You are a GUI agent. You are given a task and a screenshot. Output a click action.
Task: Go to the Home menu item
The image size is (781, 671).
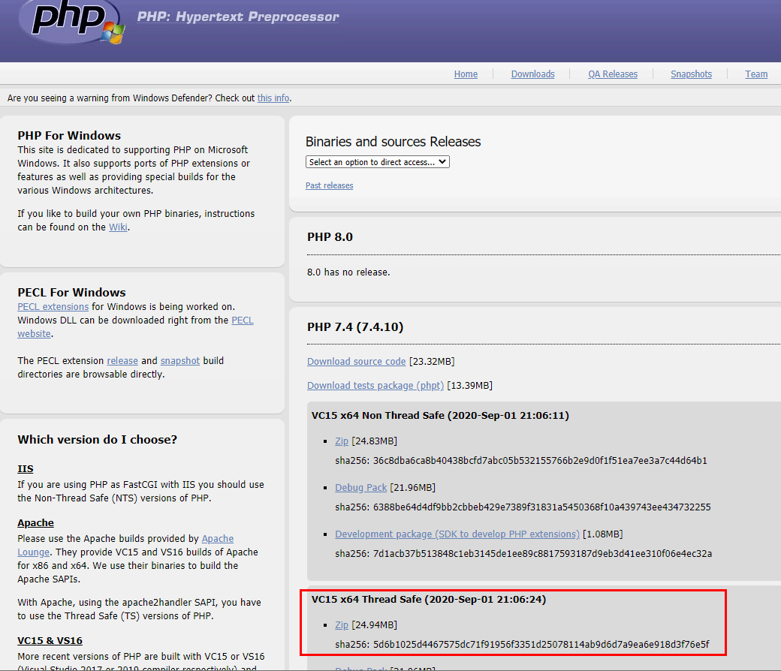(x=466, y=74)
